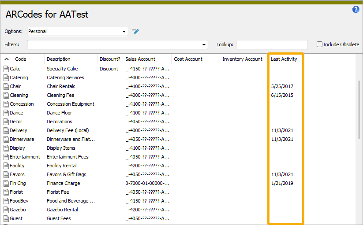Click the document icon for Dance
This screenshot has width=363, height=225.
coord(6,113)
